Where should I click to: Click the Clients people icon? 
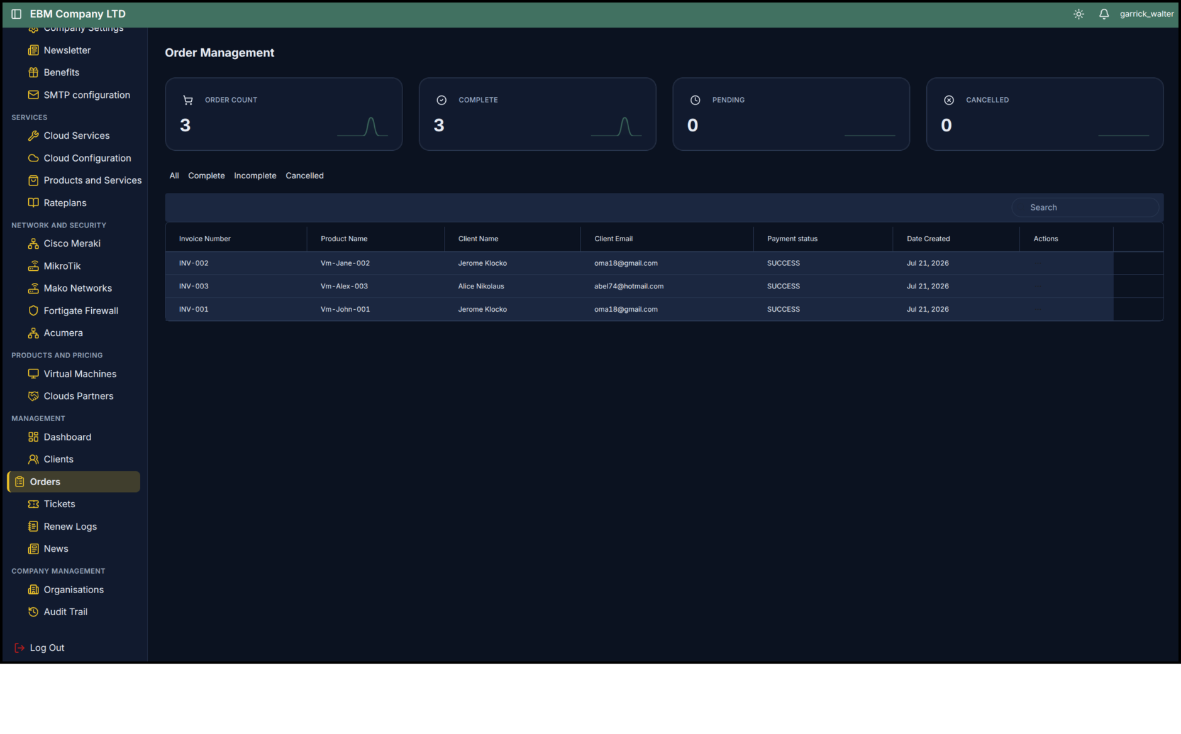point(33,459)
